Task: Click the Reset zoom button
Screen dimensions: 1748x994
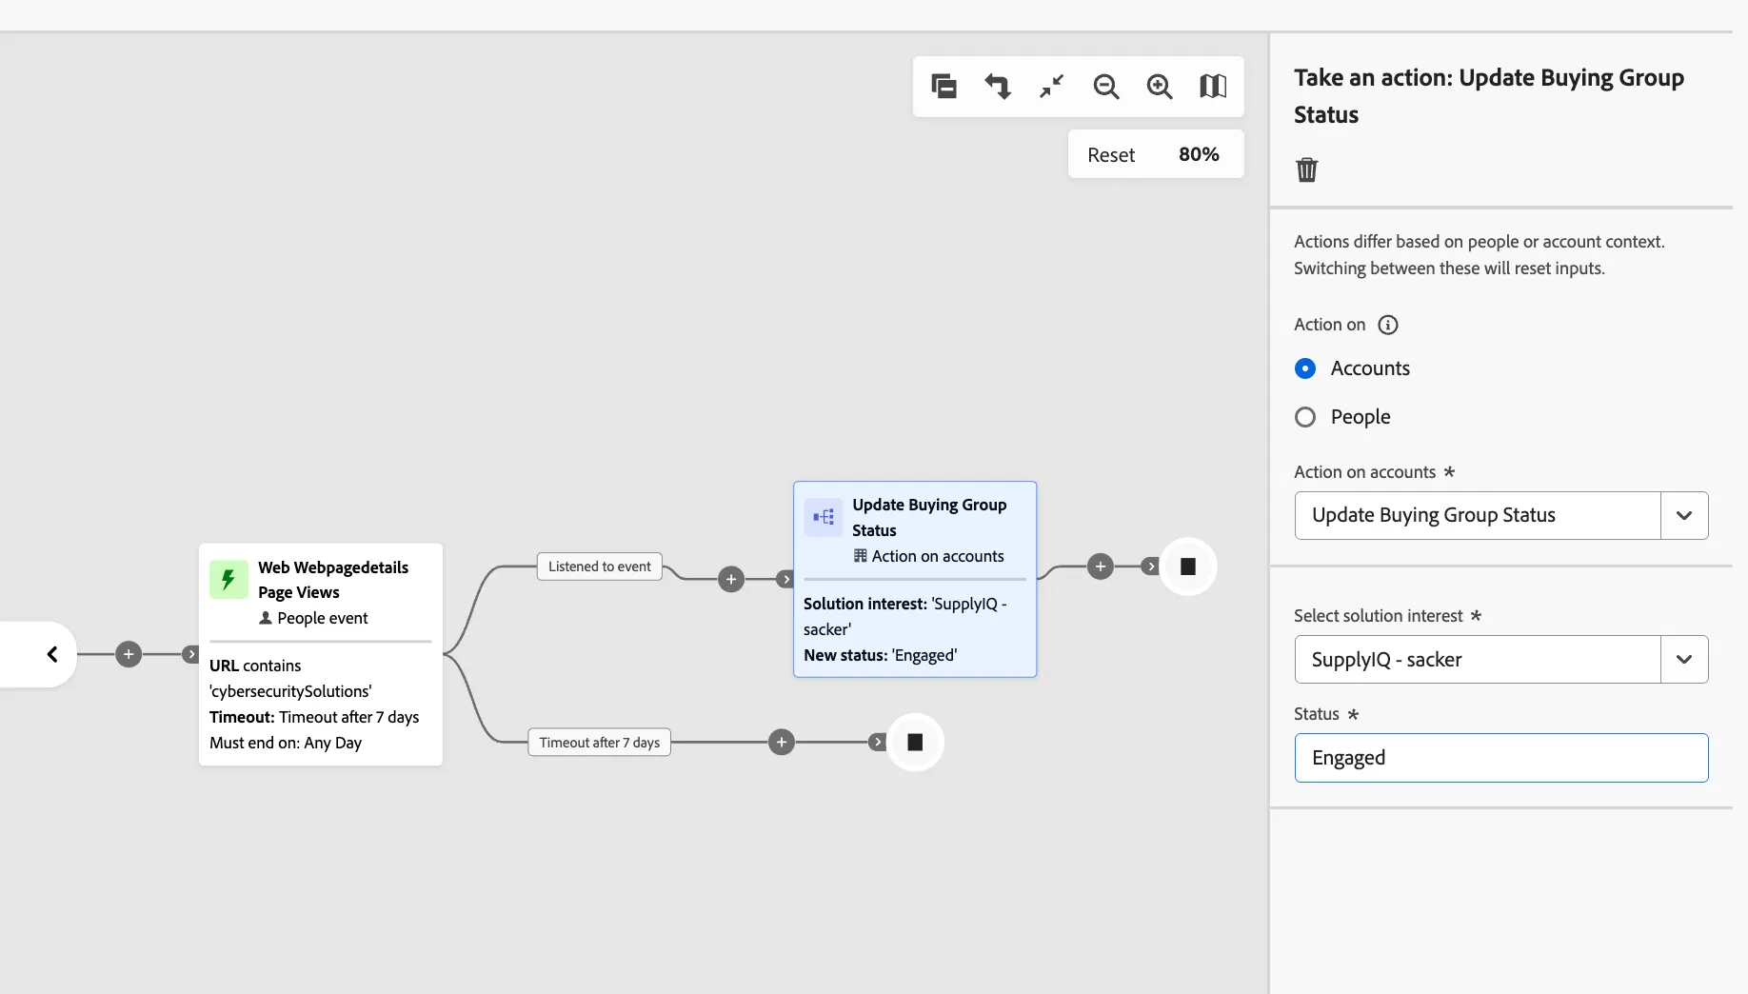Action: (1111, 154)
